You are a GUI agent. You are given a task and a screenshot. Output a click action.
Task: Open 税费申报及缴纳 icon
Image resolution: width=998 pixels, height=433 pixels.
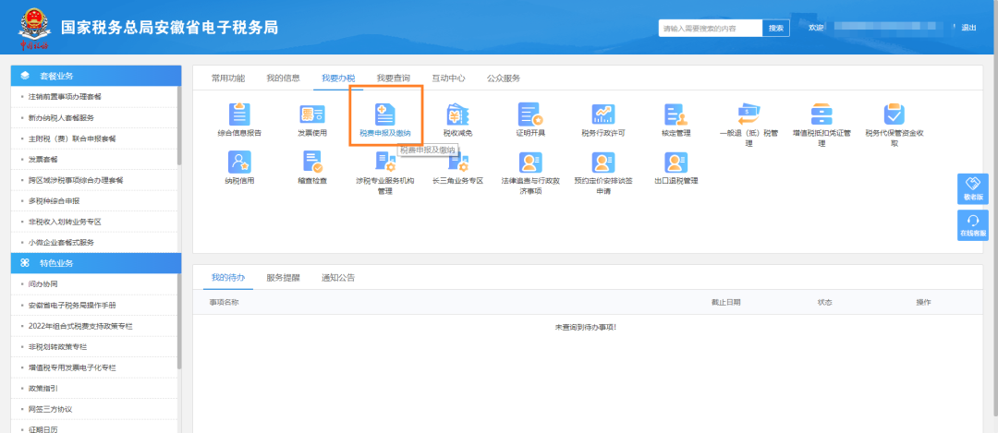[384, 115]
